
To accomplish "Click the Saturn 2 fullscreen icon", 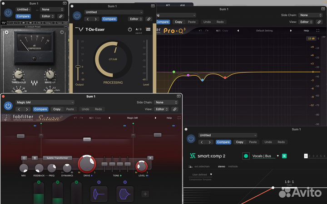I will tap(178, 118).
